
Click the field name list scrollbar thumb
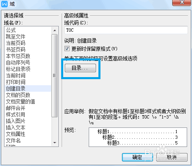55,75
